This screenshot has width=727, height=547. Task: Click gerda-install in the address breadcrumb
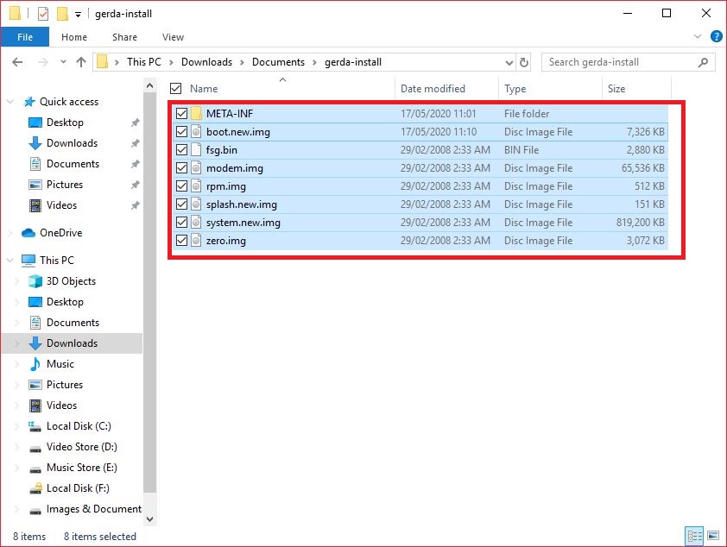pyautogui.click(x=353, y=62)
